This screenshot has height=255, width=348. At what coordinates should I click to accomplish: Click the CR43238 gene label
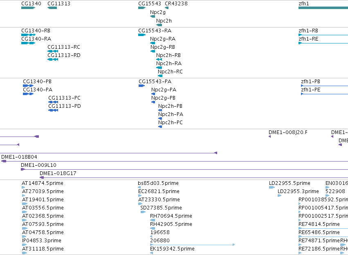tap(176, 4)
